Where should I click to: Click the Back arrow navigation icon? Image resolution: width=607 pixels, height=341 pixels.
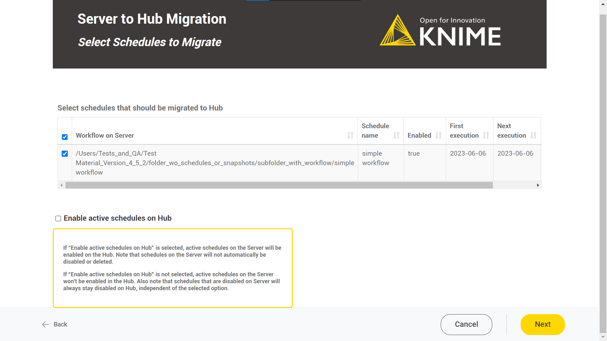[45, 324]
